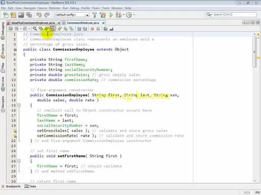The image size is (261, 195).
Task: Click the Find Selection magnifier icon in editor toolbar
Action: tap(35, 29)
